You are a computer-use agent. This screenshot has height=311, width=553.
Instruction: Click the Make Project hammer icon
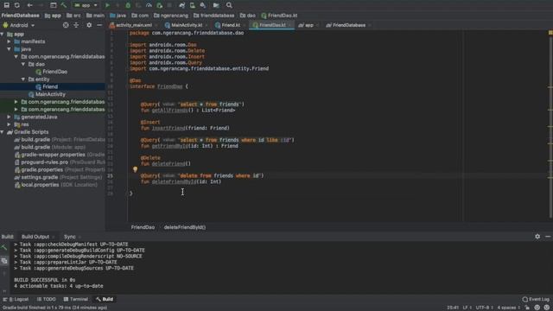[x=64, y=5]
